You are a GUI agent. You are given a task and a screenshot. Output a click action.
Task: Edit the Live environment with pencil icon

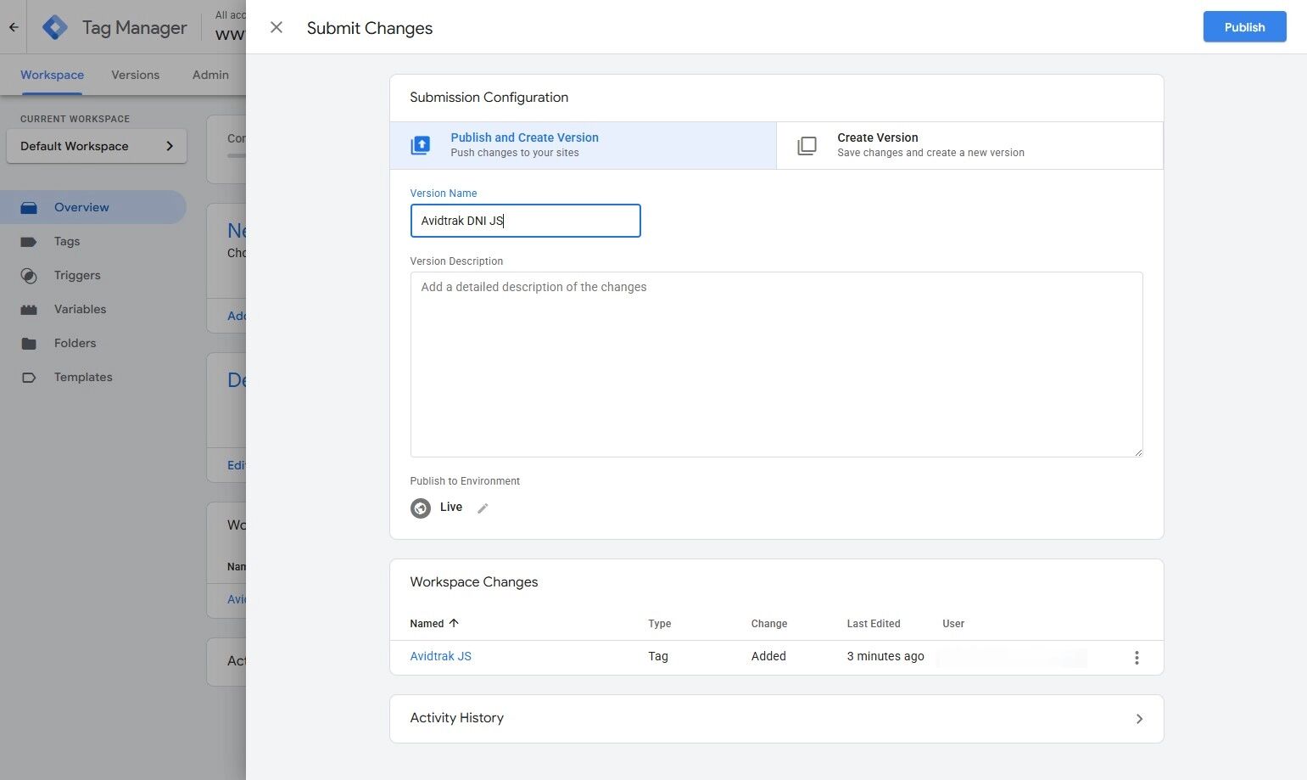[x=483, y=508]
